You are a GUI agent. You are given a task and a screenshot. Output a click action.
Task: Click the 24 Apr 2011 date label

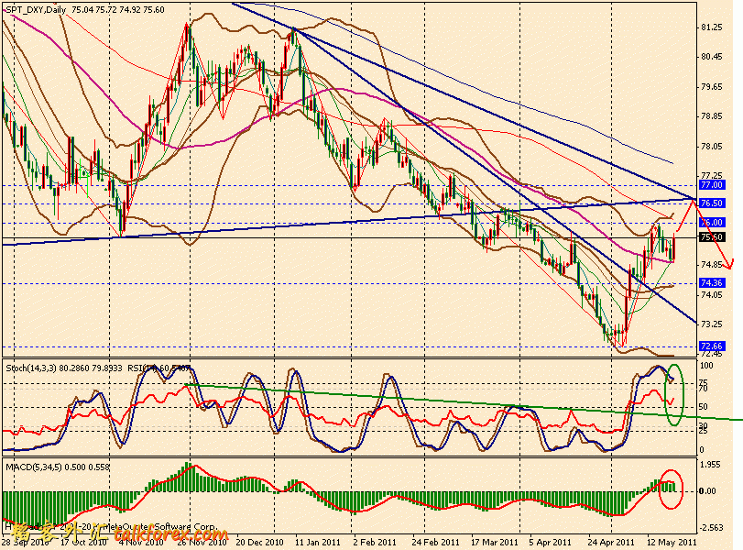click(x=611, y=542)
